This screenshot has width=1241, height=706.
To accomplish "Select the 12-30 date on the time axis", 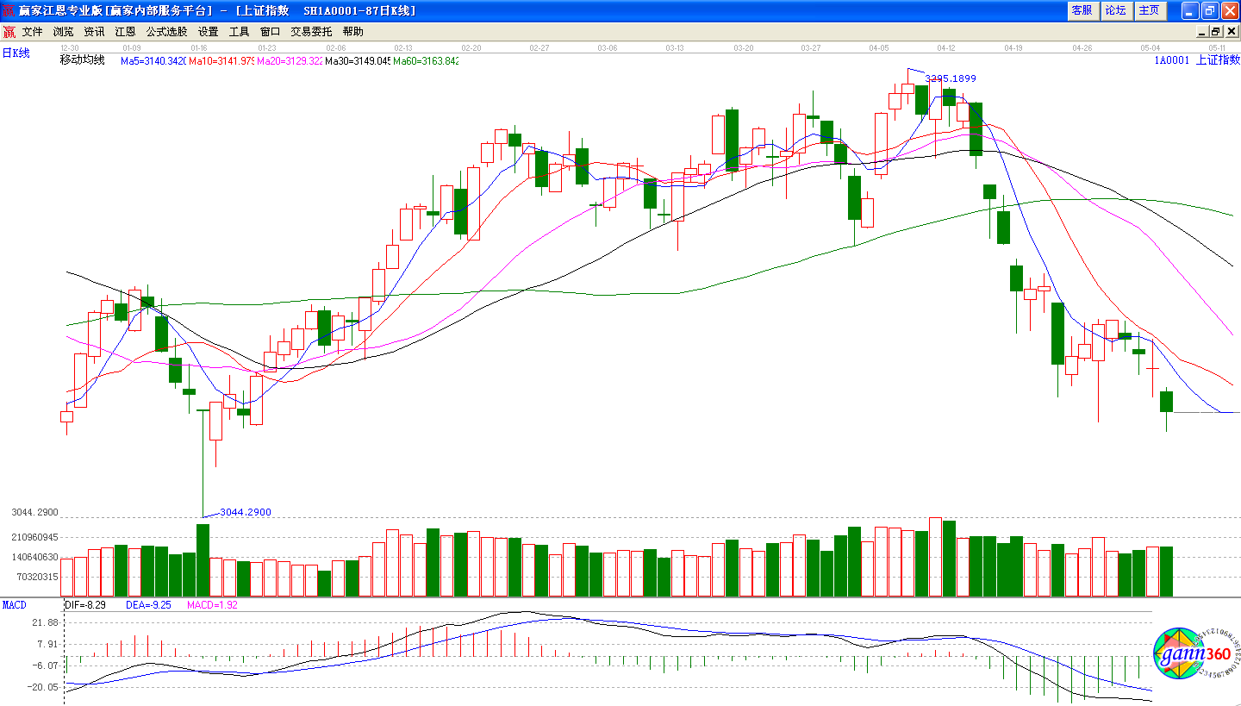I will [70, 48].
